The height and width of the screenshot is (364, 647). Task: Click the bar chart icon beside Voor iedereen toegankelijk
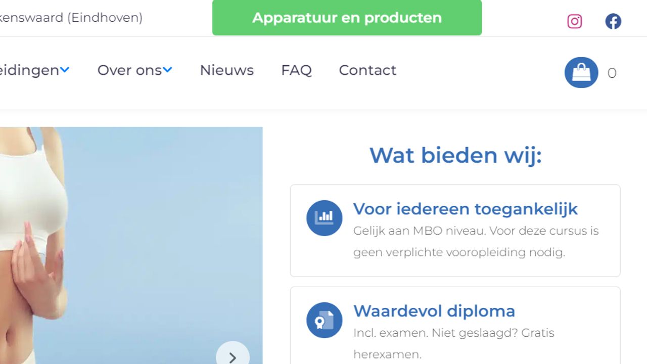tap(324, 218)
